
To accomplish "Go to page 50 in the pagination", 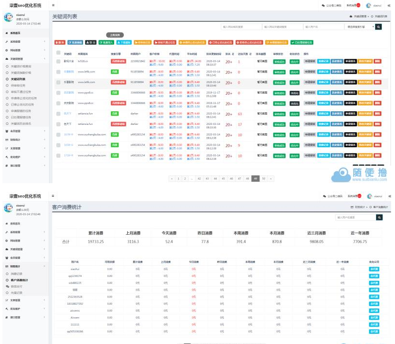I will (263, 178).
